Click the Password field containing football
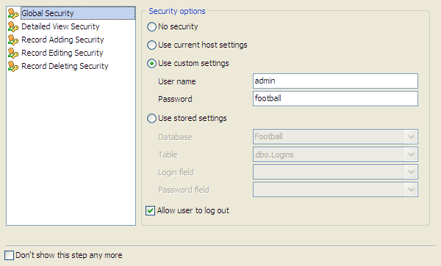 (x=335, y=98)
